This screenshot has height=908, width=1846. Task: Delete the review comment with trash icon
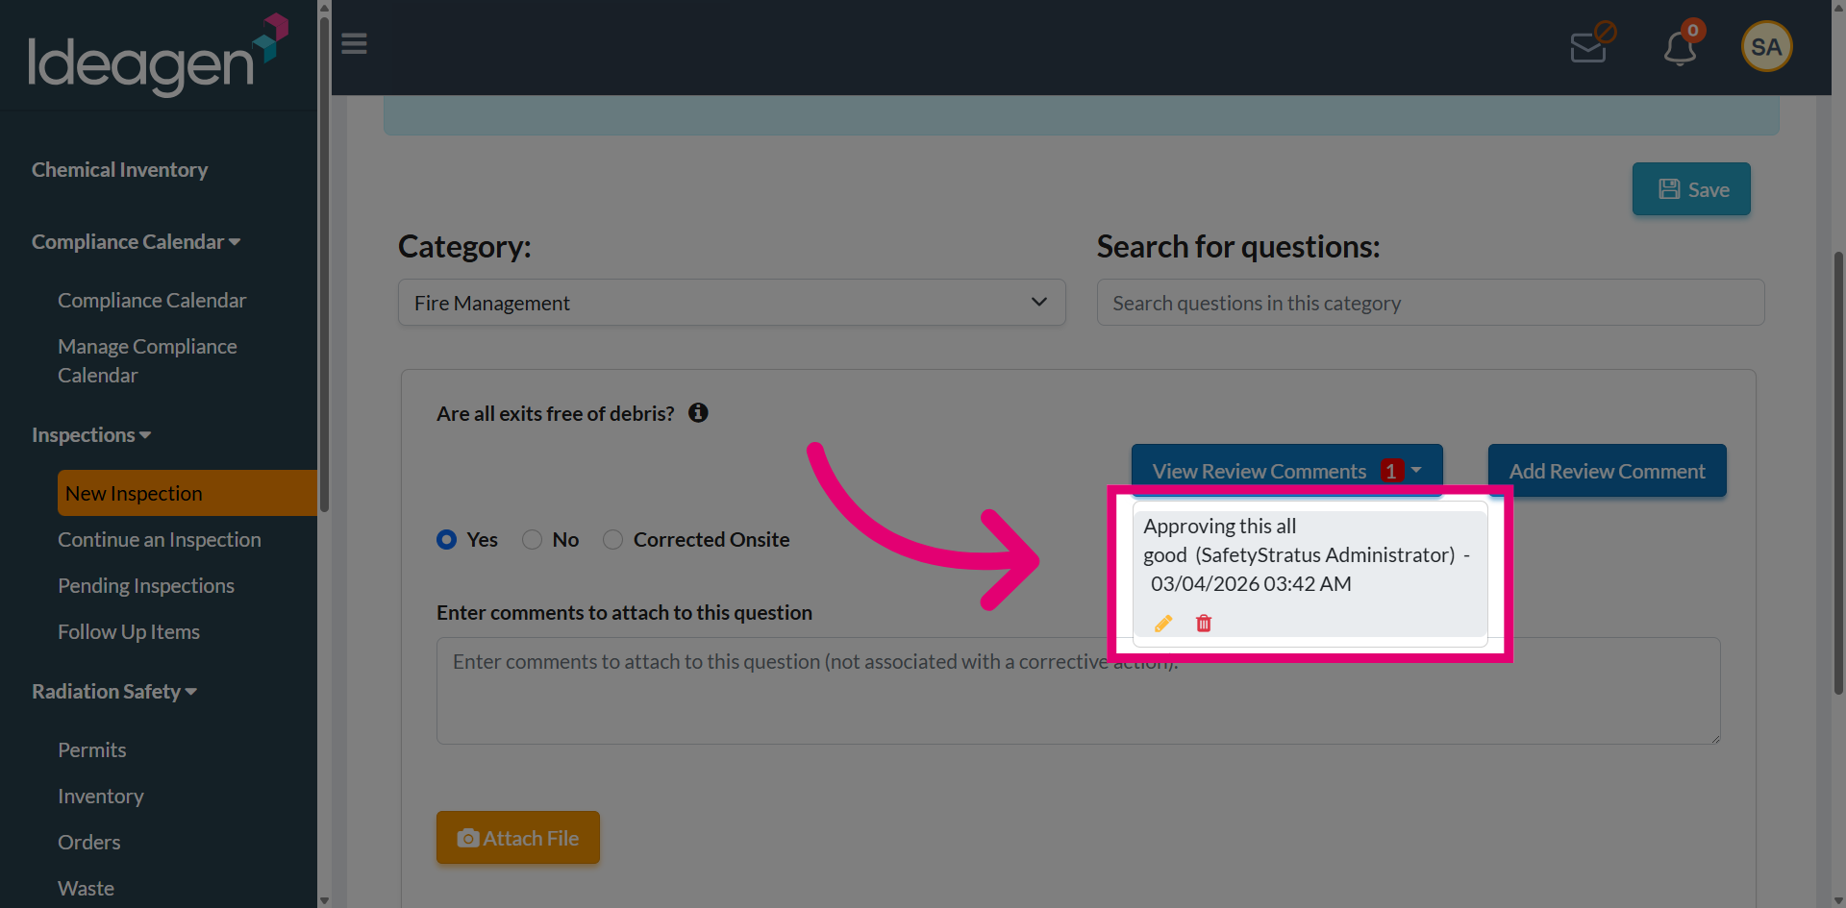point(1204,624)
